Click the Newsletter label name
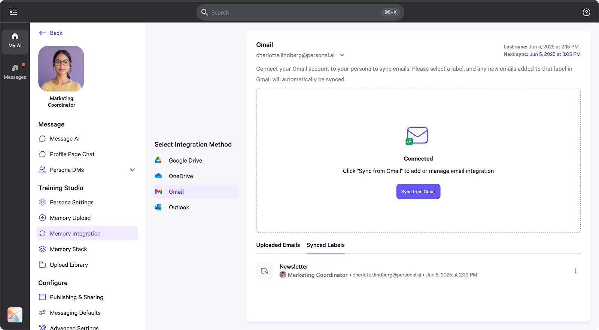Image resolution: width=599 pixels, height=330 pixels. (x=294, y=267)
